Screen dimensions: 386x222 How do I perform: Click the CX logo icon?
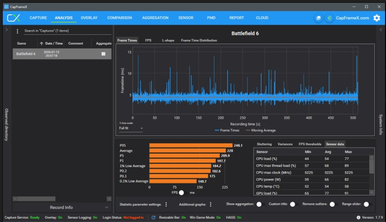point(13,18)
